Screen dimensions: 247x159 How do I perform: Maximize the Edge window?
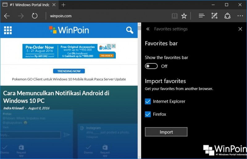point(226,5)
